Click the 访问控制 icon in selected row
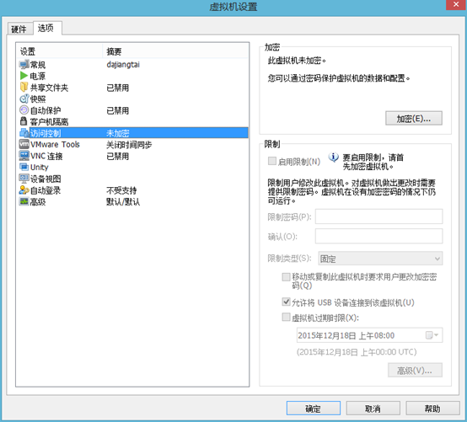467x422 pixels. 24,133
